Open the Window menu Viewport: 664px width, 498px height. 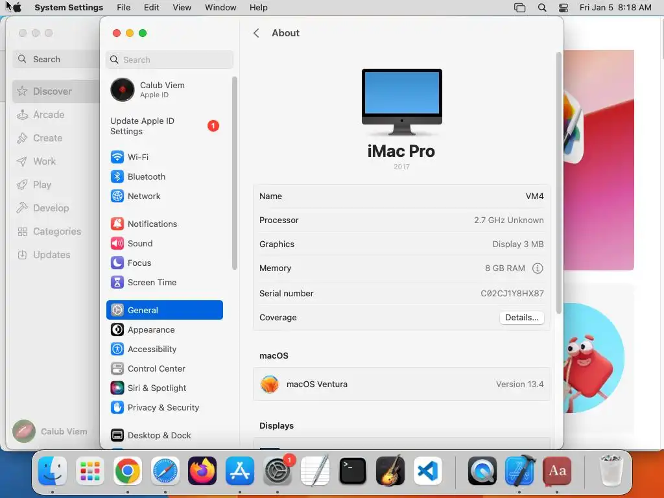[x=220, y=8]
